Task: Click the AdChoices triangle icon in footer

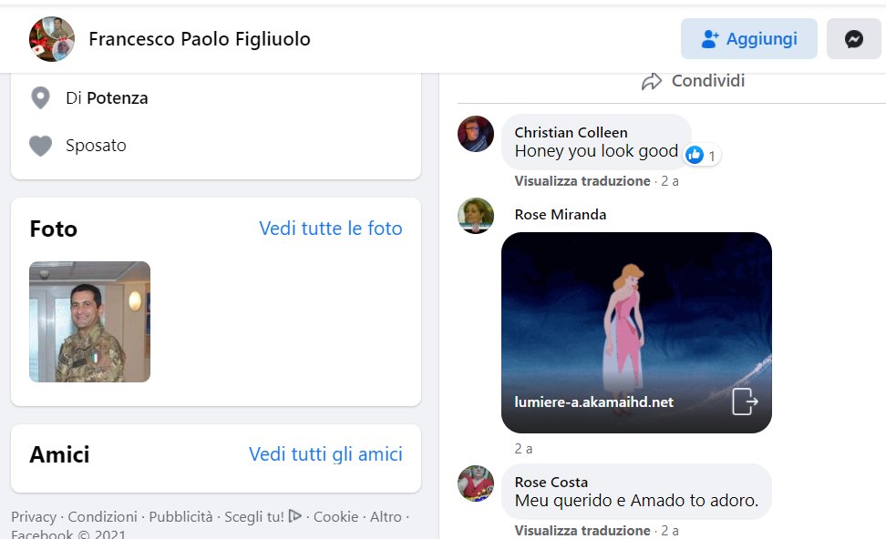Action: [x=294, y=516]
